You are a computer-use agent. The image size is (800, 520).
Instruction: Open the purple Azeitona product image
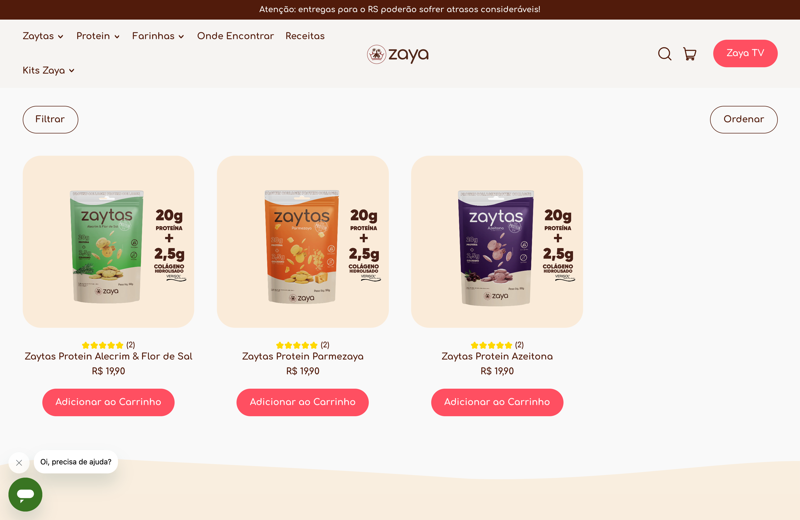tap(497, 241)
